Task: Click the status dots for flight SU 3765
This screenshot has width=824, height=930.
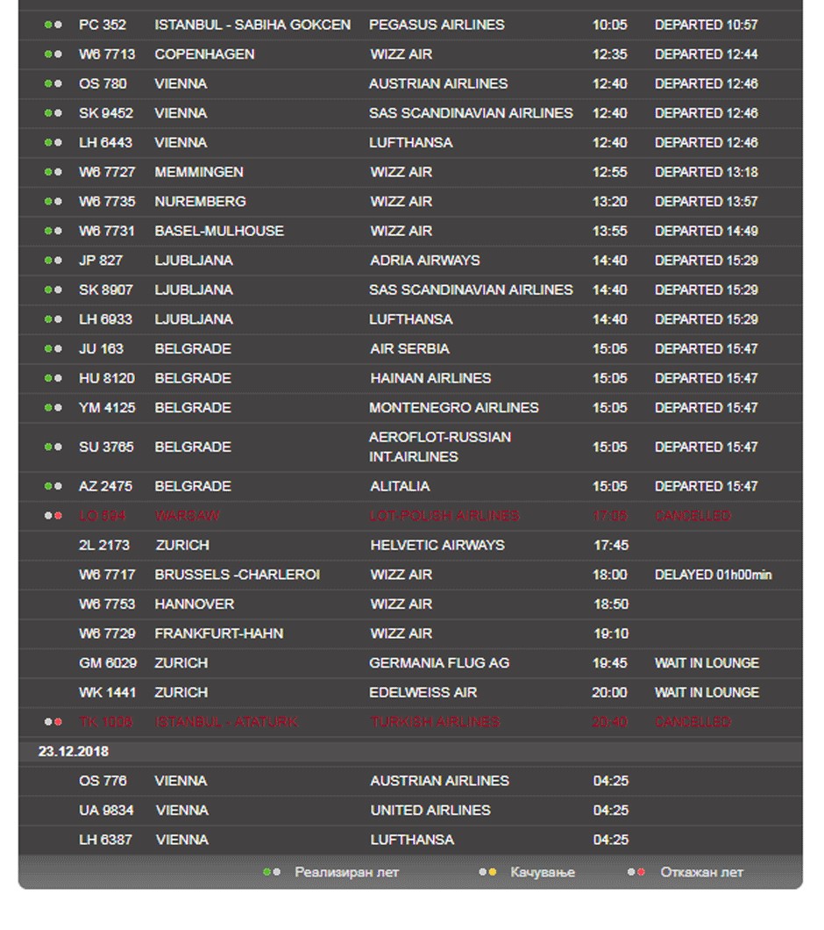Action: [x=53, y=447]
